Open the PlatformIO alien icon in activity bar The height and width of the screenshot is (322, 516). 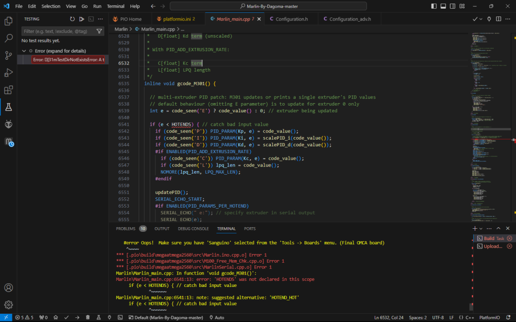(8, 124)
